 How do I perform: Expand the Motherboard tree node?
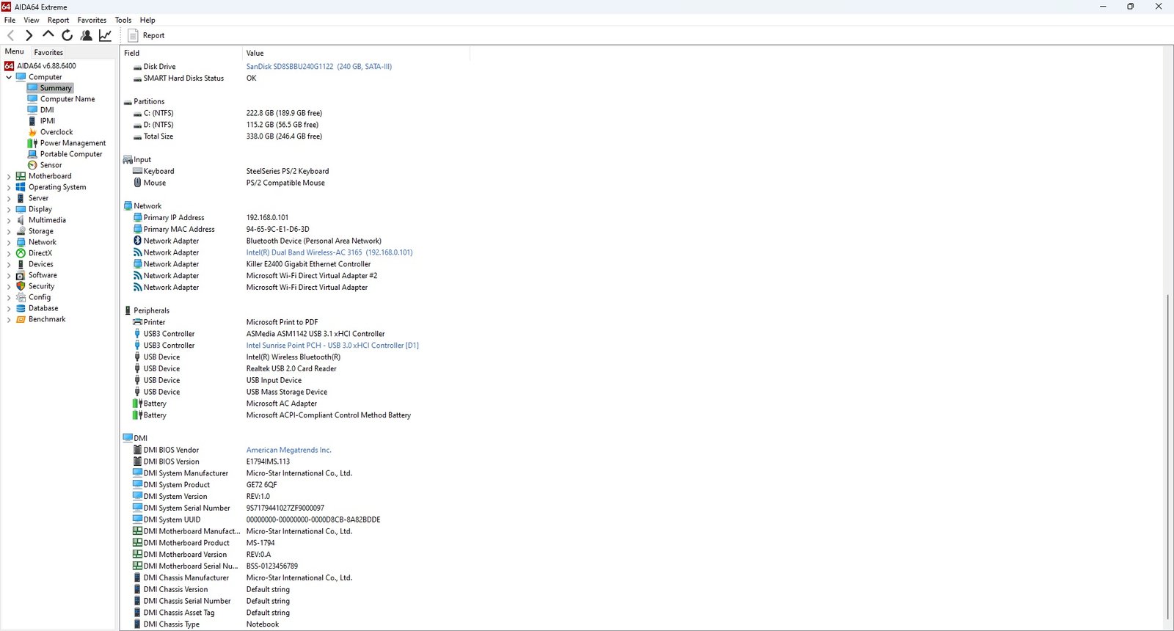[9, 176]
